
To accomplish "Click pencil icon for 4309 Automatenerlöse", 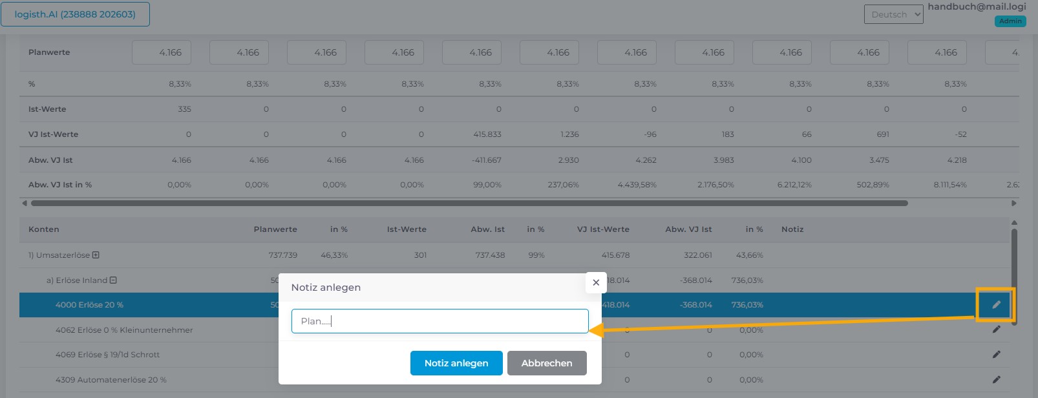I will point(996,379).
